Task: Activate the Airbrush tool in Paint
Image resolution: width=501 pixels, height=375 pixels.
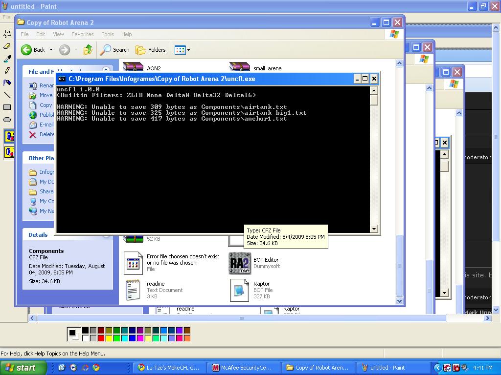Action: click(7, 83)
